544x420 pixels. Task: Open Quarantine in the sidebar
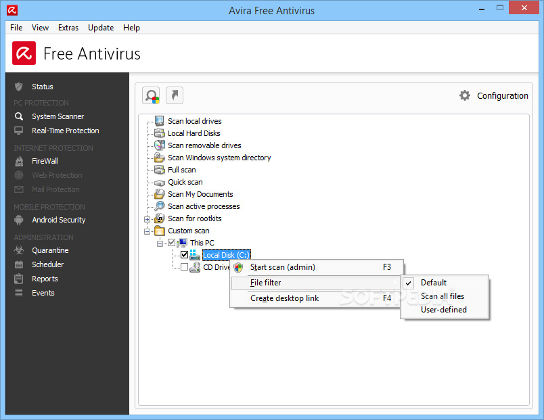coord(50,250)
